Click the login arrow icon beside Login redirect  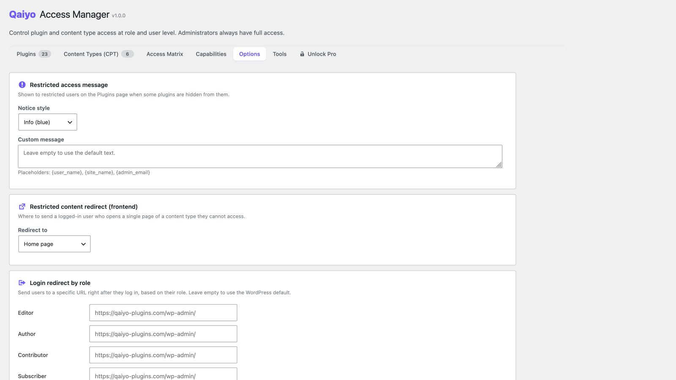point(22,282)
